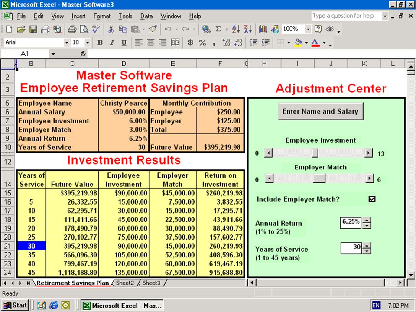The width and height of the screenshot is (416, 312).
Task: Decrease decimal places
Action: click(x=238, y=42)
